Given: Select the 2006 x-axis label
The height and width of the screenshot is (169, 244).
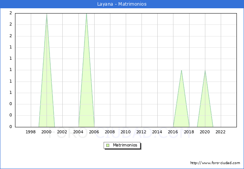Looking at the screenshot, I should pos(94,132).
